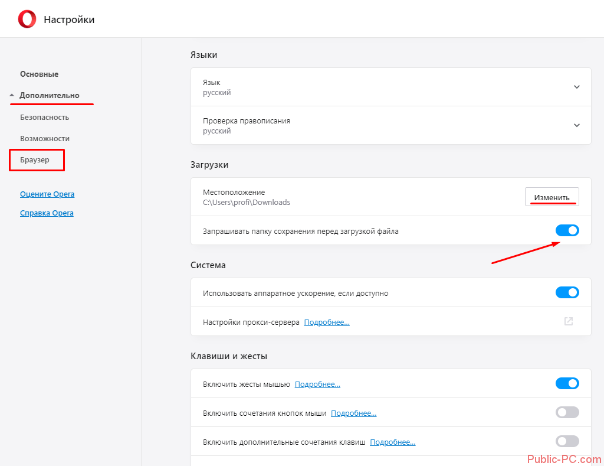Open the Оцените Opera link
Image resolution: width=604 pixels, height=466 pixels.
click(47, 194)
